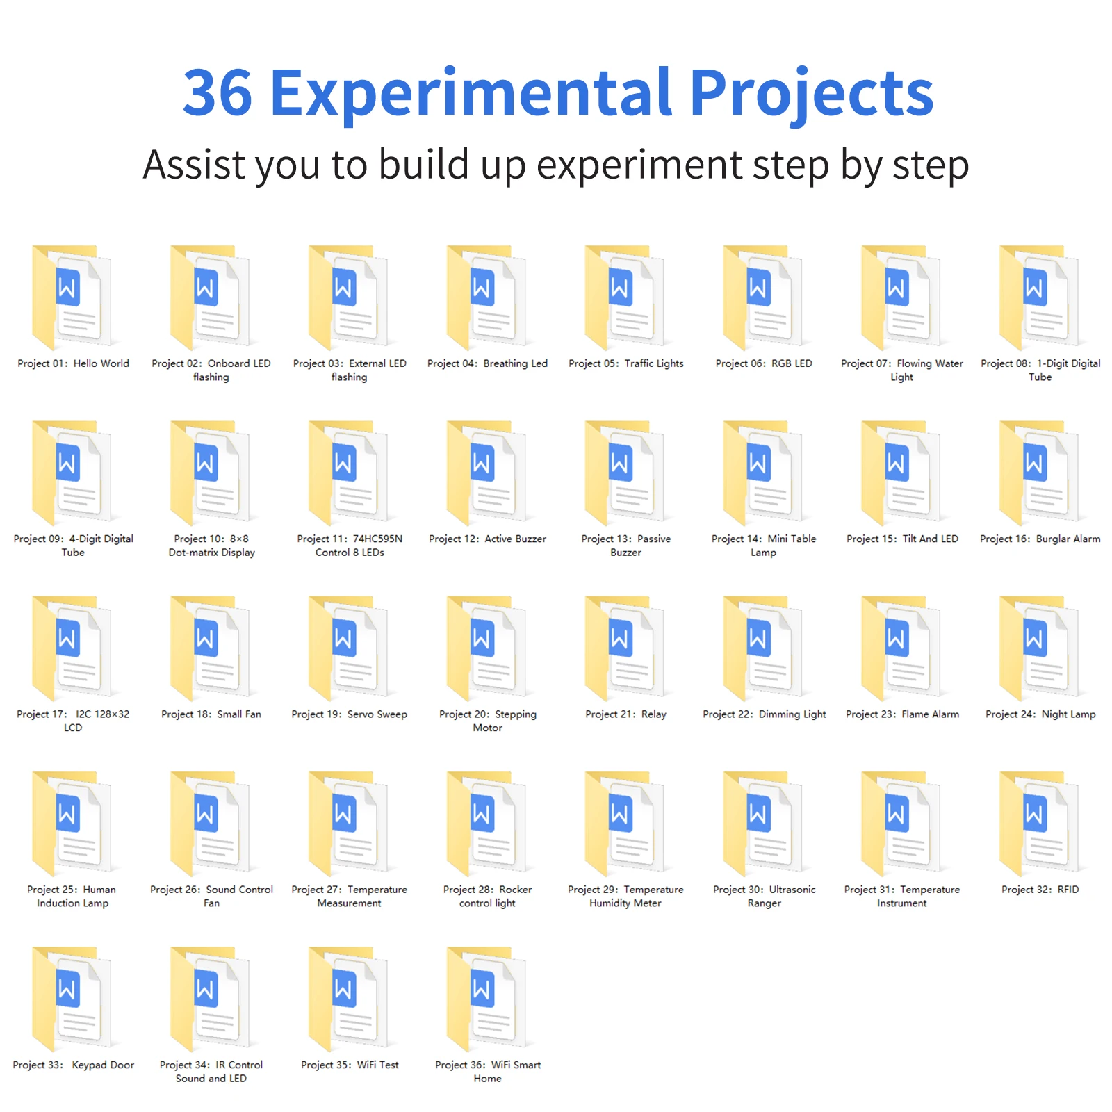
Task: Select the Project 24 Night Lamp folder
Action: point(1040,648)
